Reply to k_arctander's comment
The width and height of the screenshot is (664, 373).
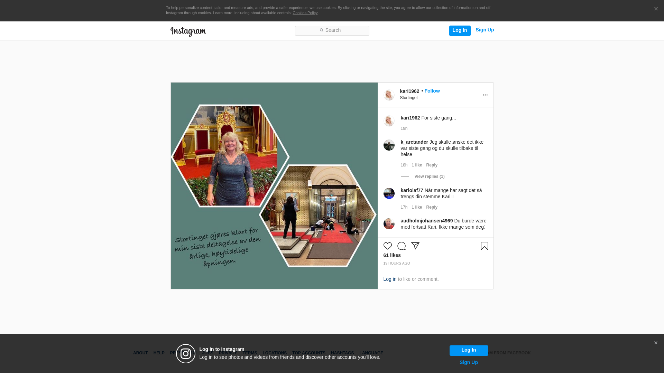432,165
